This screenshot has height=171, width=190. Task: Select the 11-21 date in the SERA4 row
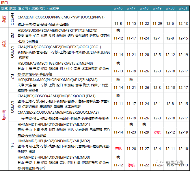coord(131,87)
